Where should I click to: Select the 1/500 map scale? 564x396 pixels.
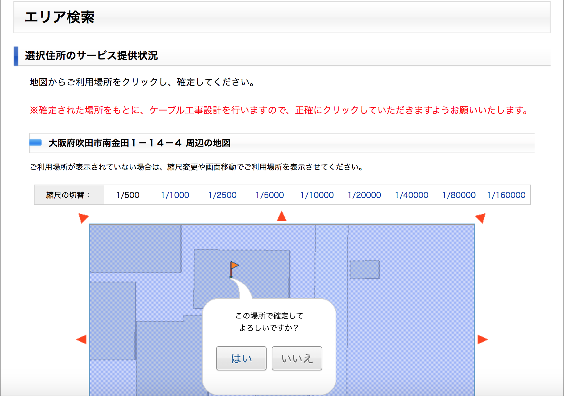coord(128,195)
